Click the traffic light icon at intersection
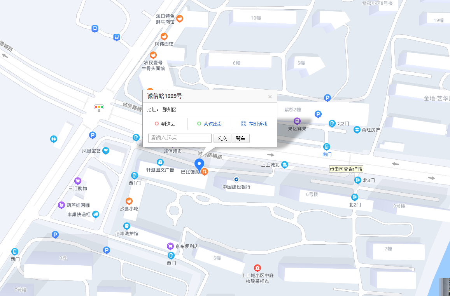This screenshot has height=296, width=450. pos(99,107)
